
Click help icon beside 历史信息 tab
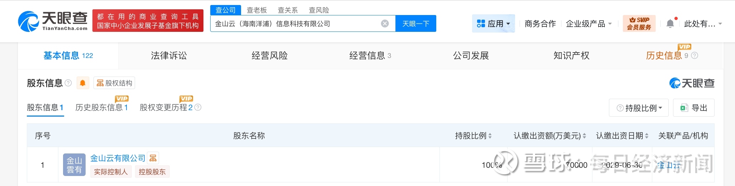pos(695,55)
